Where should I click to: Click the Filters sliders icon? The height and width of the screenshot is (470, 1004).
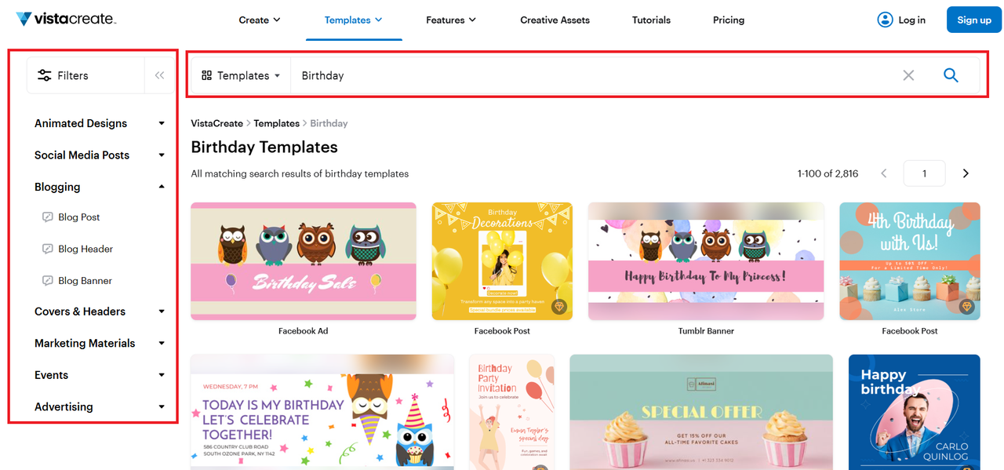(x=45, y=75)
